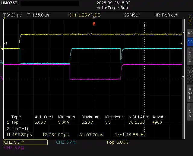Click the trigger level T marker
193x156 pixels.
pos(5,43)
